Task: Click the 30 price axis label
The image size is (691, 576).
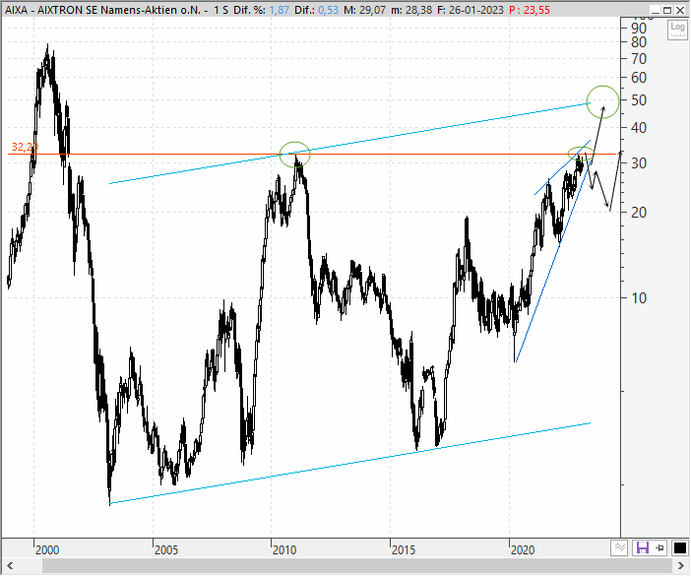Action: (x=639, y=163)
